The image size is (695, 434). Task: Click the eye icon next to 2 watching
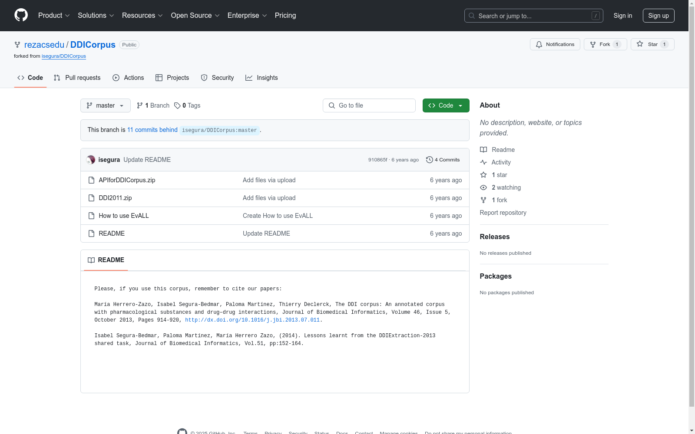coord(483,187)
